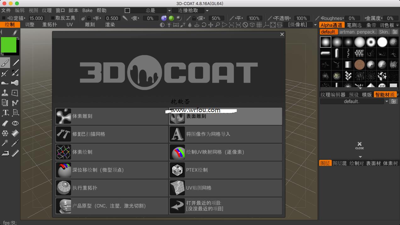Click the dark gray sphere icon in the top bar
The width and height of the screenshot is (400, 225).
coord(179,18)
